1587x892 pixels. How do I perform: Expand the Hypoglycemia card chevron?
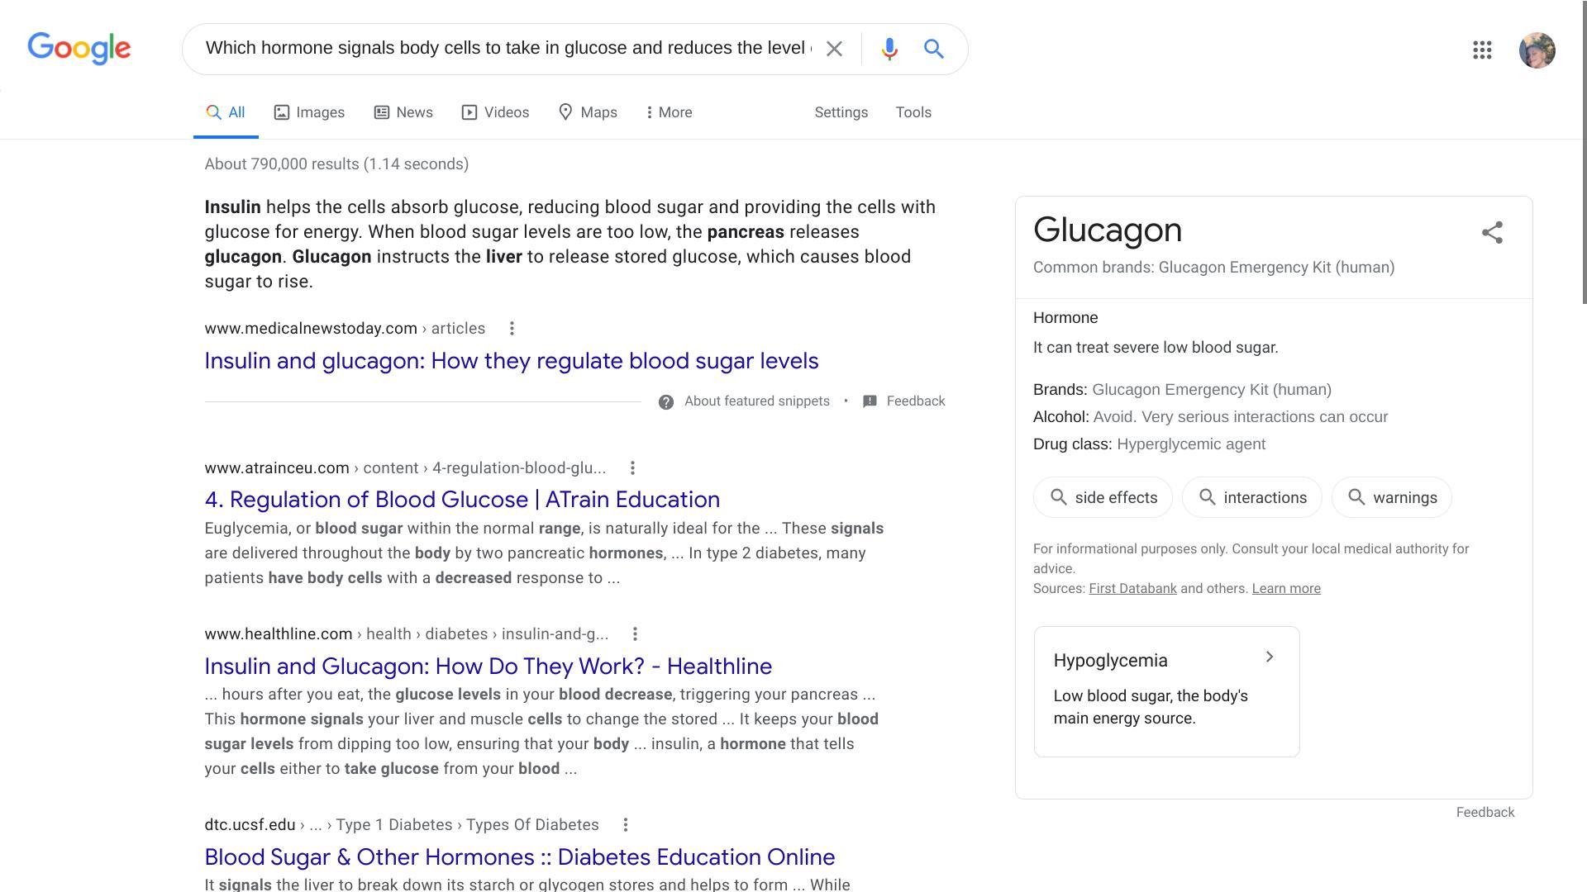[x=1270, y=657]
